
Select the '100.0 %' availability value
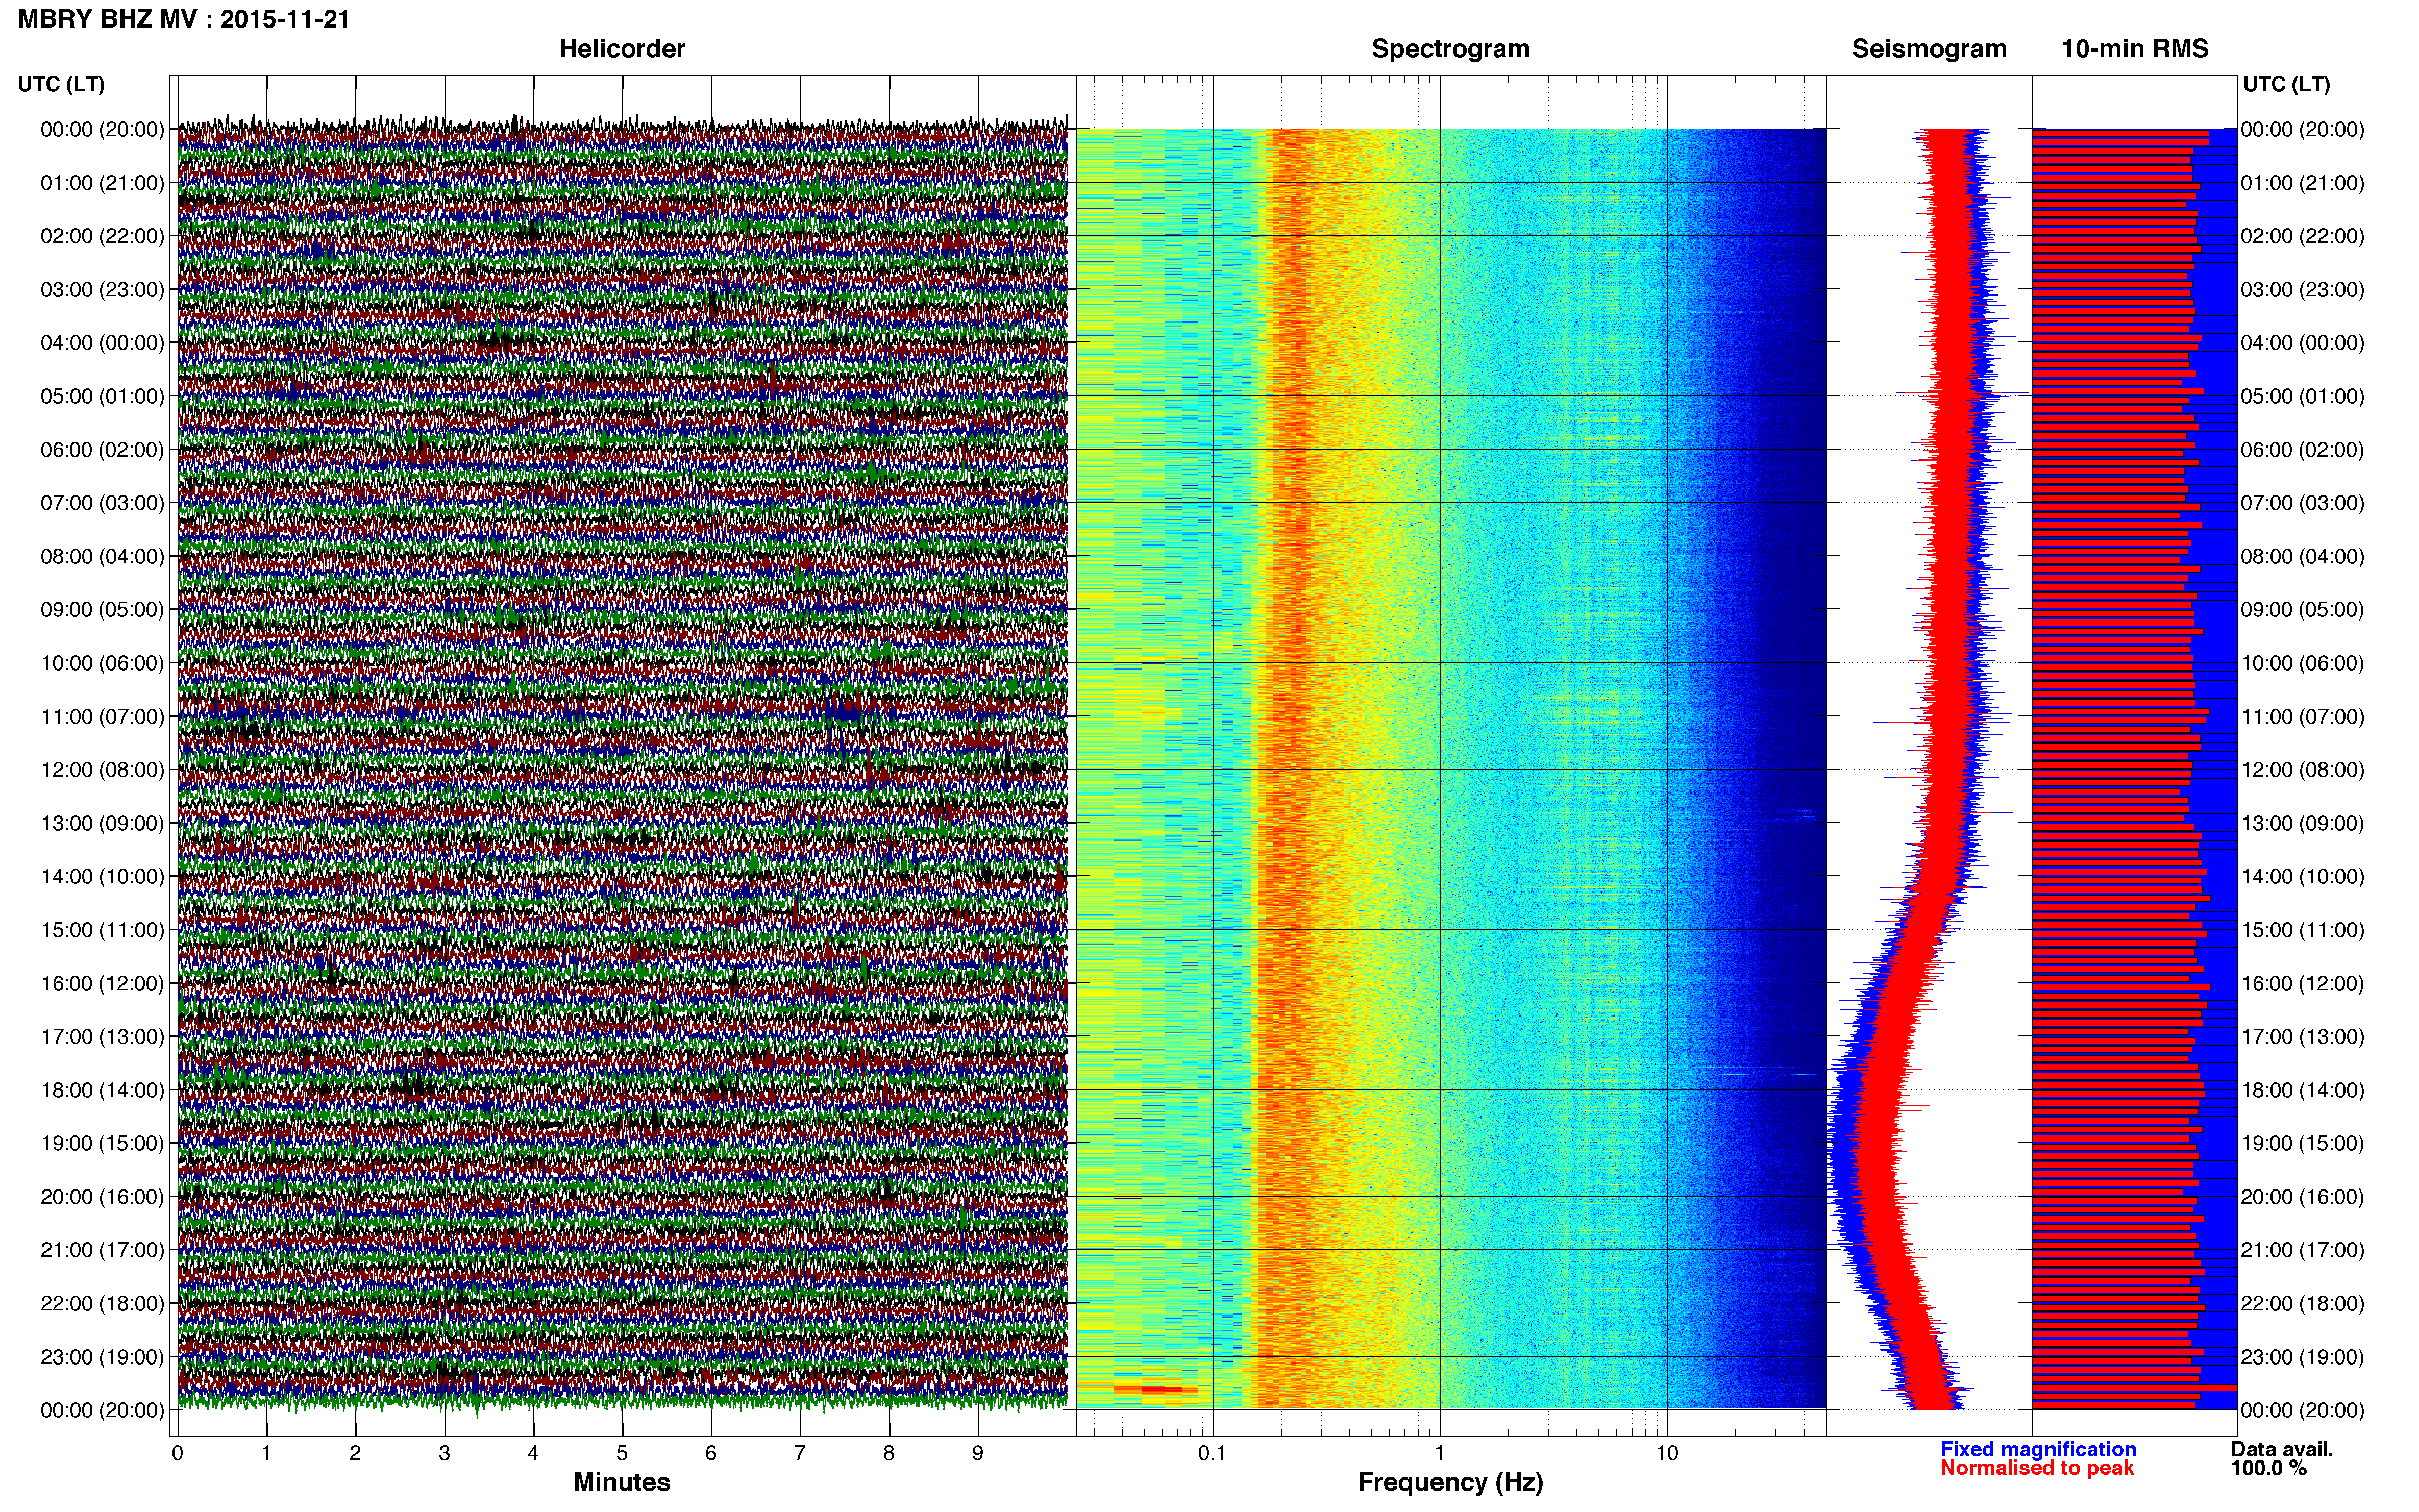click(2268, 1468)
